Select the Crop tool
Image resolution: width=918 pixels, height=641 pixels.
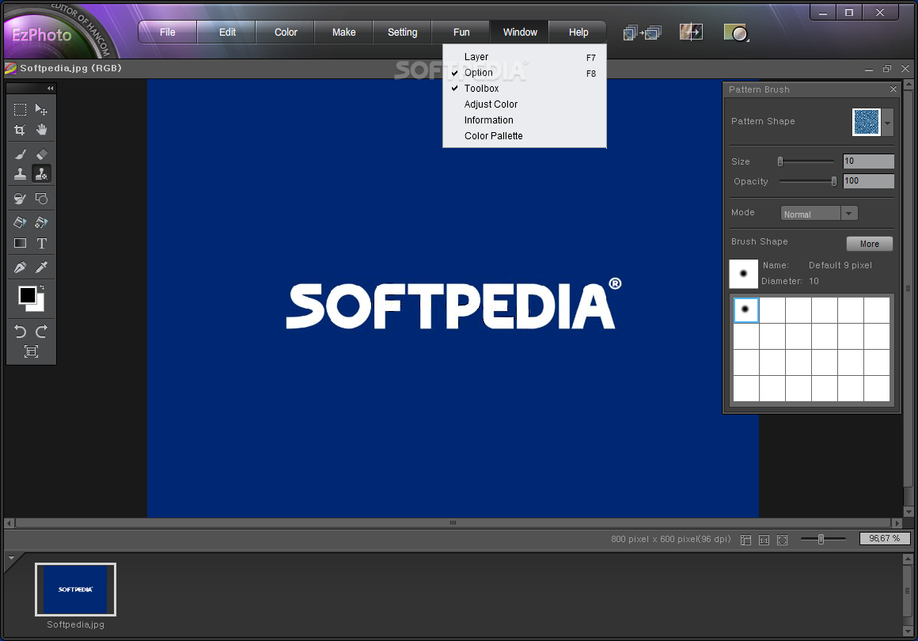click(x=20, y=130)
